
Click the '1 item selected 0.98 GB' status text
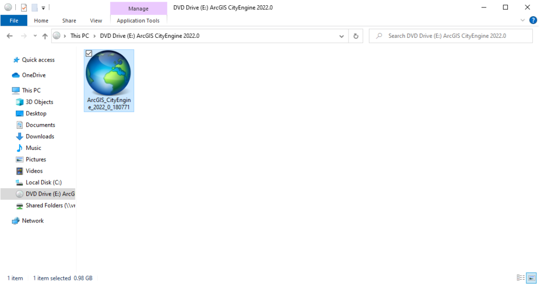pyautogui.click(x=63, y=278)
